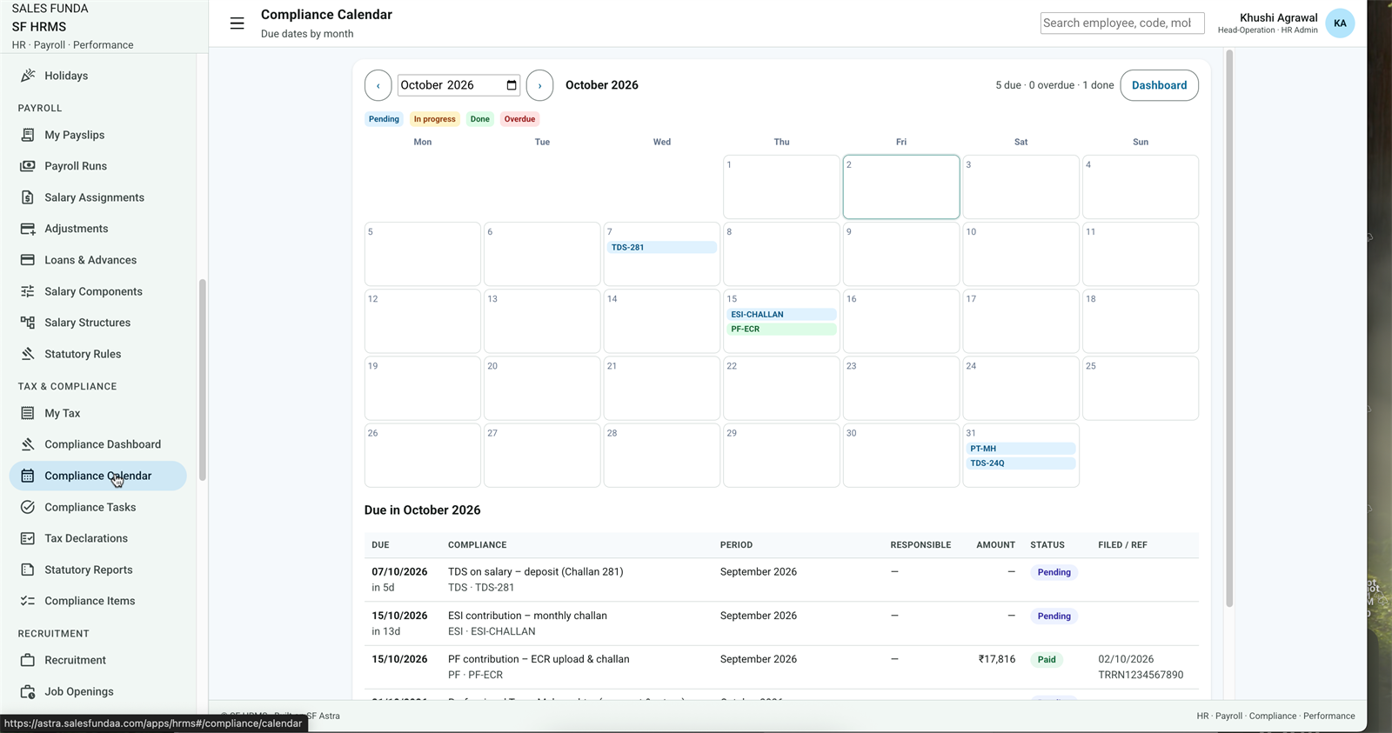Go to previous month arrow
The width and height of the screenshot is (1392, 733).
(x=378, y=85)
